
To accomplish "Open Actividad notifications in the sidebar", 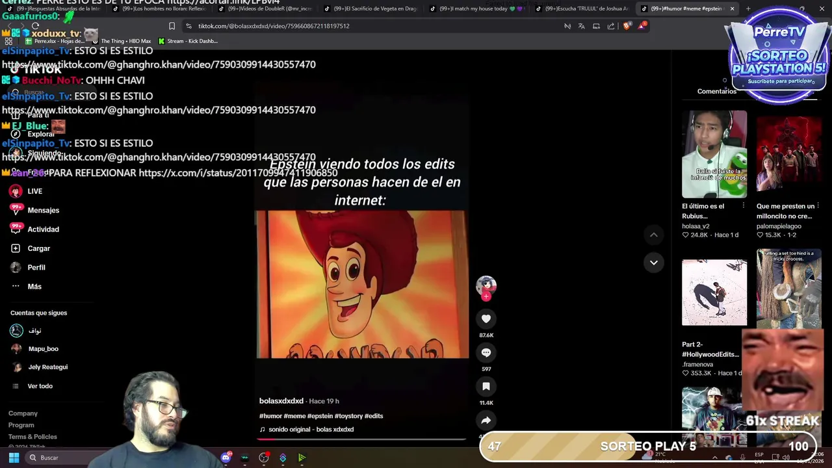I will coord(44,229).
